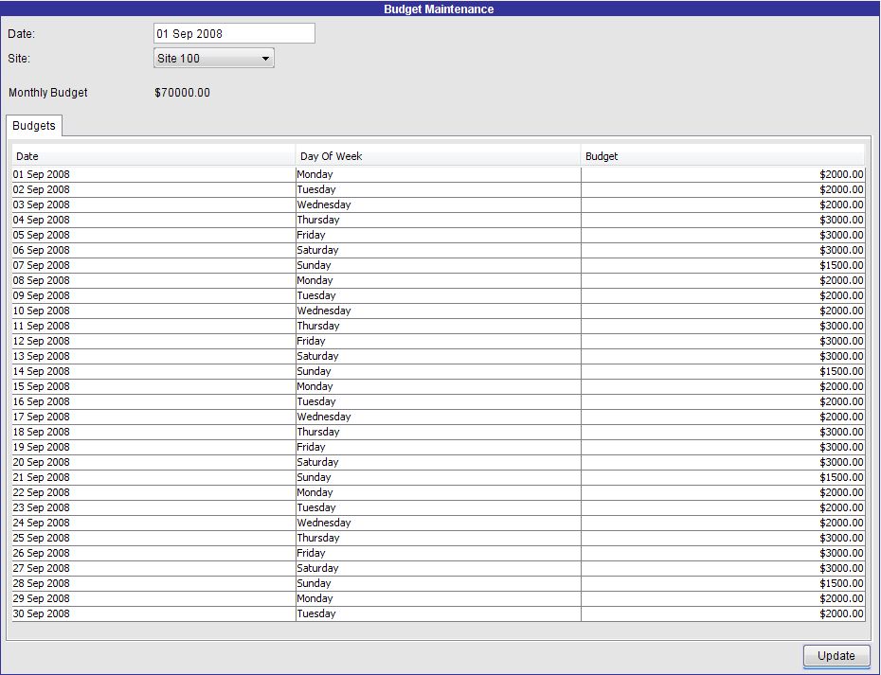
Task: Click the Day Of Week column header
Action: (438, 156)
